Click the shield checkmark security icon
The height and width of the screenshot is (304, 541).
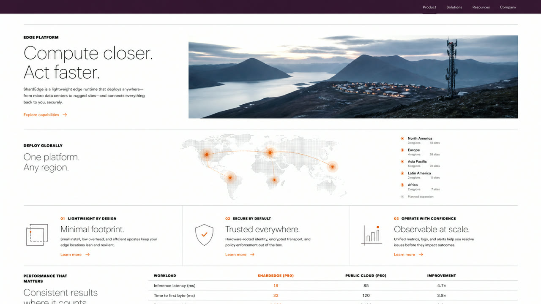coord(204,235)
